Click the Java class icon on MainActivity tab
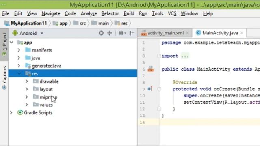The height and width of the screenshot is (146, 260). pyautogui.click(x=198, y=33)
